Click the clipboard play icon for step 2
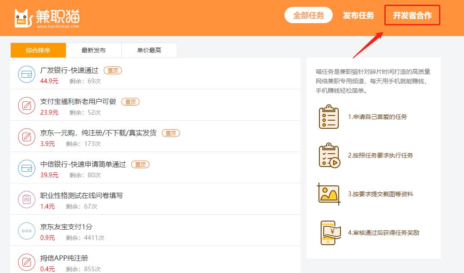The width and height of the screenshot is (464, 273). (329, 155)
